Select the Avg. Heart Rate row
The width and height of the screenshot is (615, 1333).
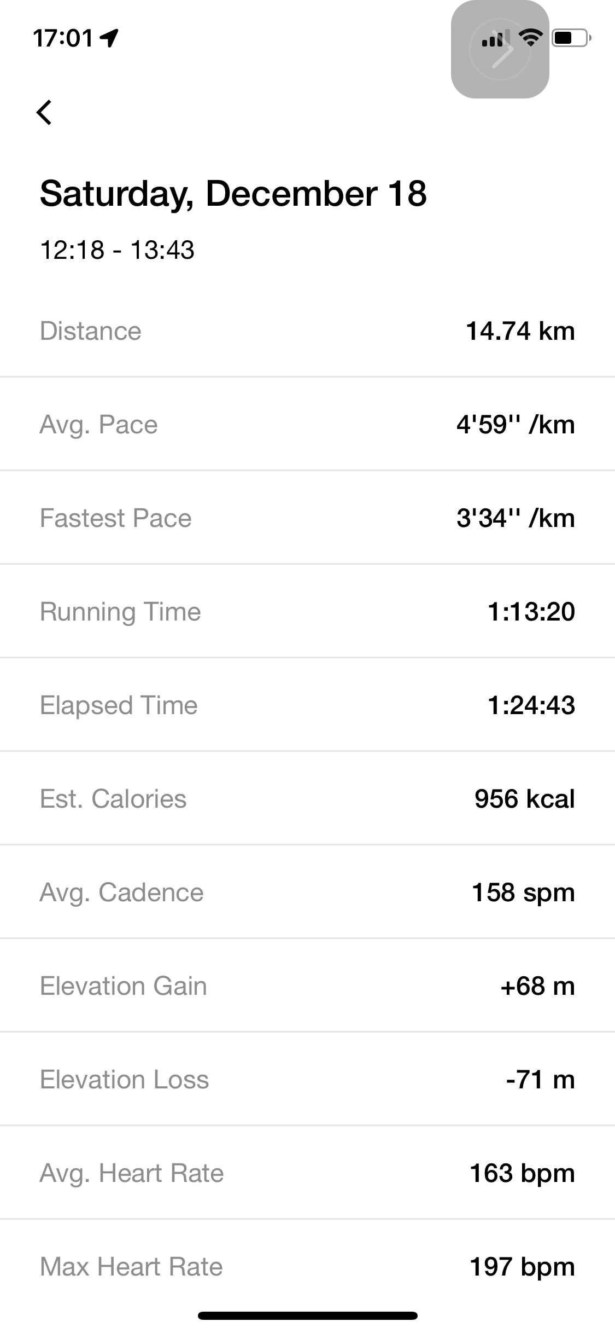pos(307,1173)
